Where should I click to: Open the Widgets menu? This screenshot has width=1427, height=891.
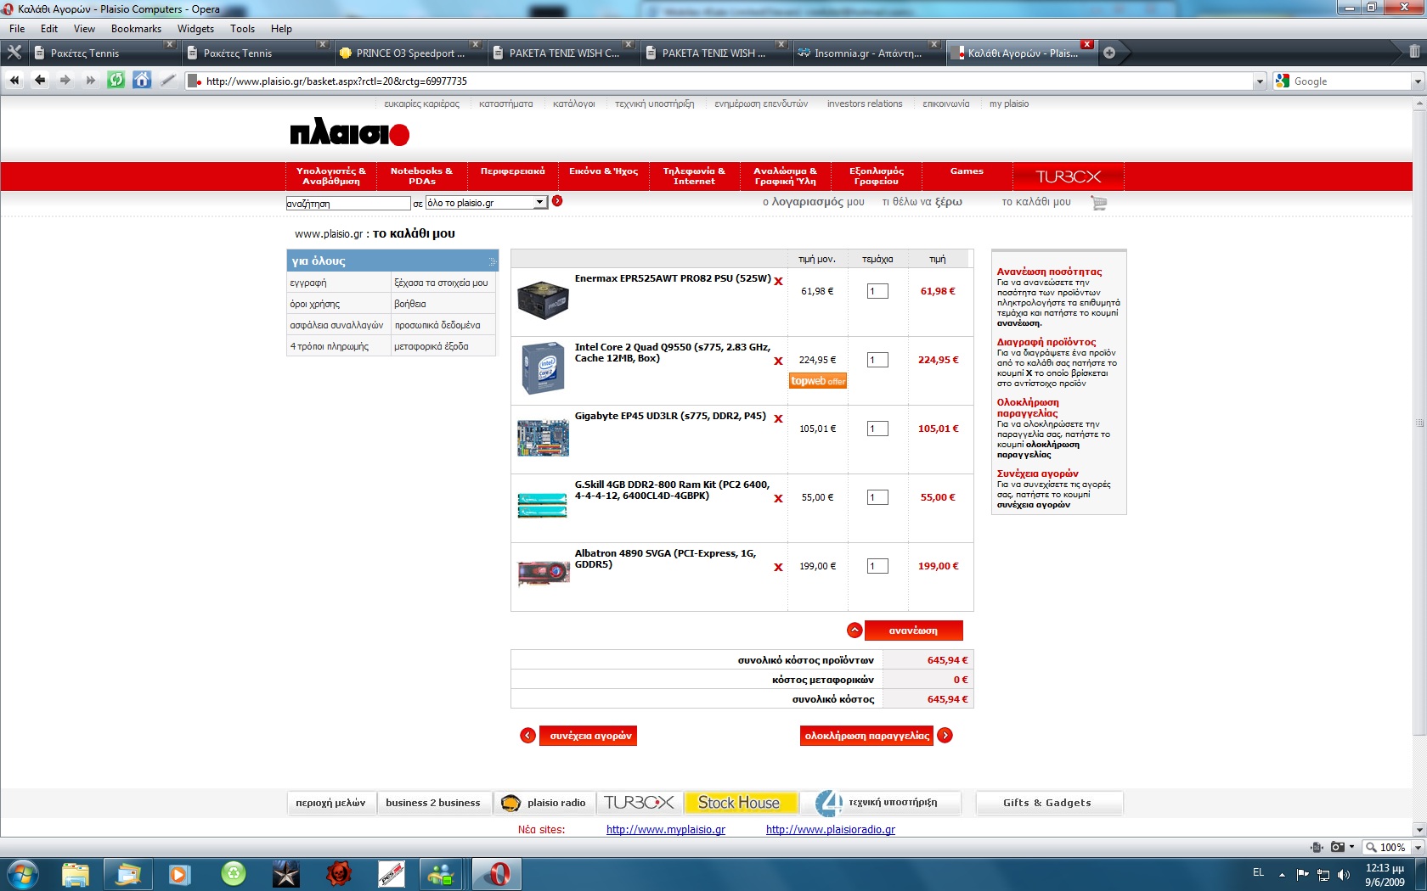coord(195,29)
